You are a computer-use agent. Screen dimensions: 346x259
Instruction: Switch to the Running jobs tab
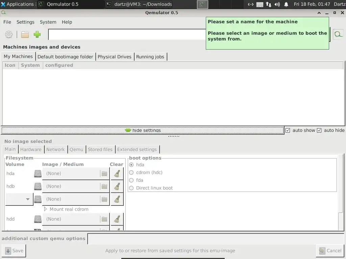[150, 57]
